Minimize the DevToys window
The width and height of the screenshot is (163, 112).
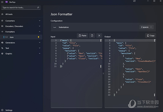(x=148, y=1)
